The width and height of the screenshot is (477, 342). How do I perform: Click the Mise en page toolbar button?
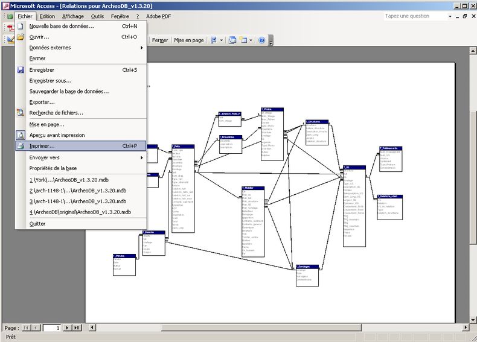coord(188,40)
